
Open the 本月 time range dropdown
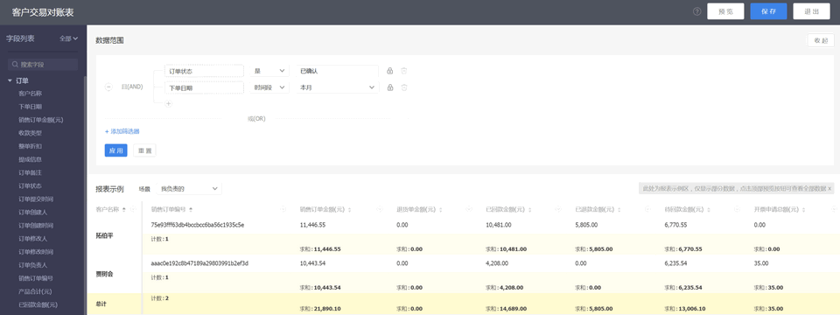(338, 87)
